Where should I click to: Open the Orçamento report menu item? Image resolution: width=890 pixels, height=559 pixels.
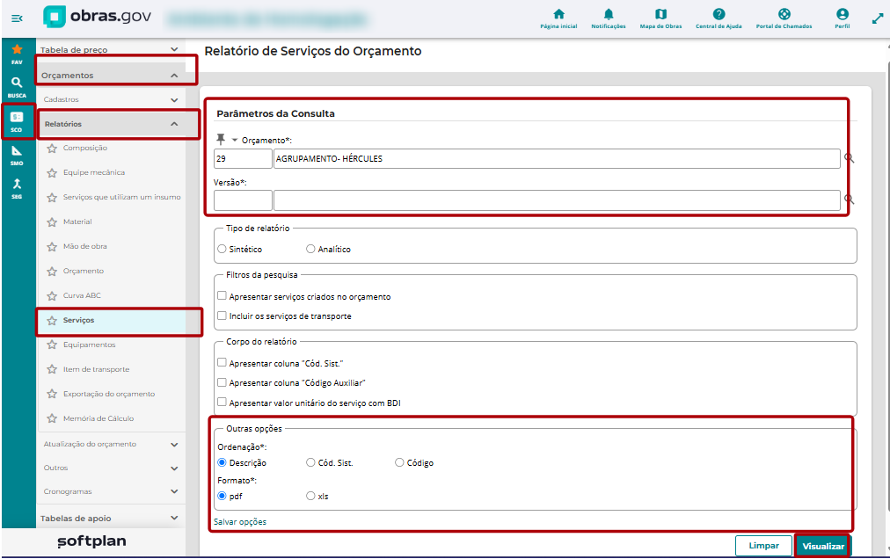pos(84,271)
